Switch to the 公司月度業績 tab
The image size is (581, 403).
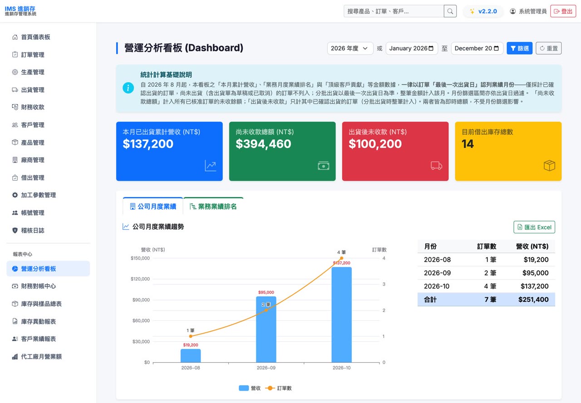(x=153, y=206)
